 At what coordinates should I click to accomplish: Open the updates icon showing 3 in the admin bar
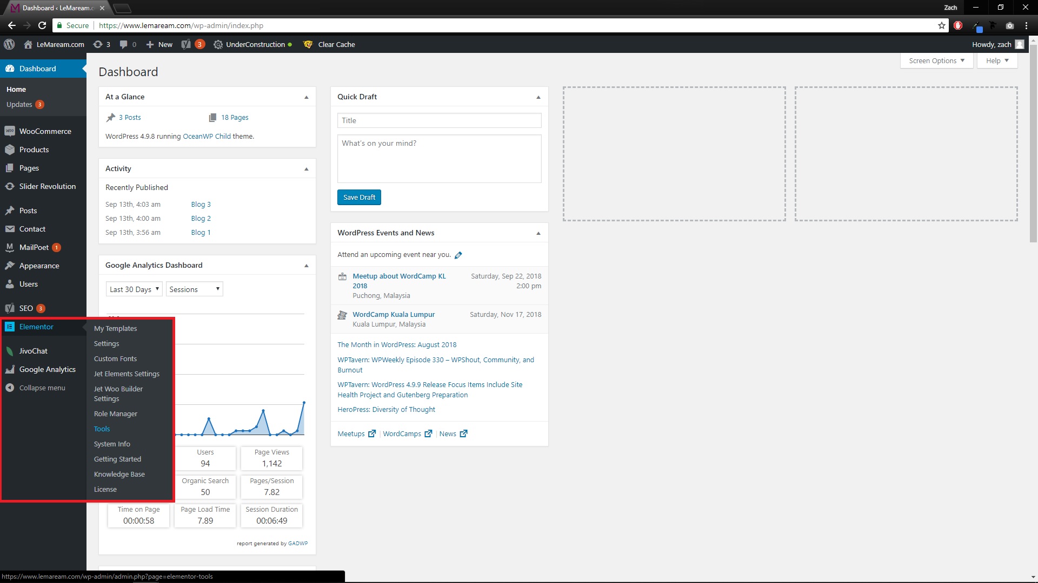tap(102, 45)
